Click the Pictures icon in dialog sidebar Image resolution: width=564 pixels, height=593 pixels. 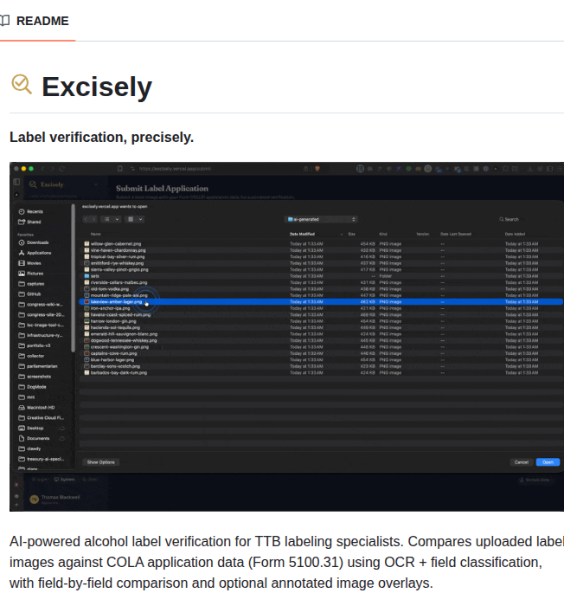point(22,273)
